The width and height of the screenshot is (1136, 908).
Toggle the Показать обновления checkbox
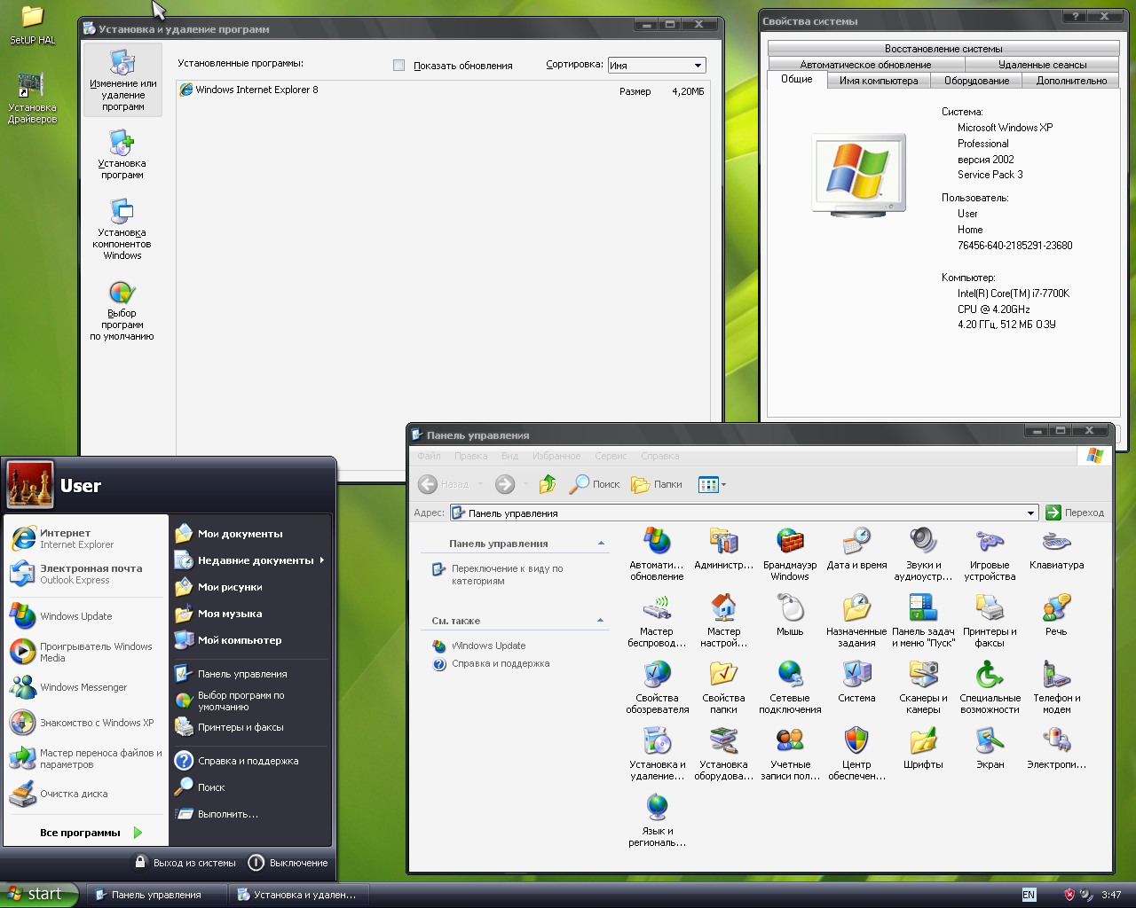(398, 65)
